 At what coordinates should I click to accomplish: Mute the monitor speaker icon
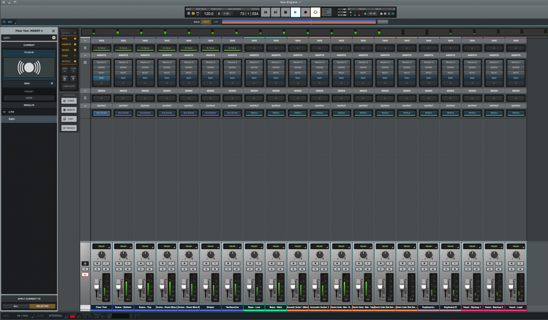tap(365, 14)
